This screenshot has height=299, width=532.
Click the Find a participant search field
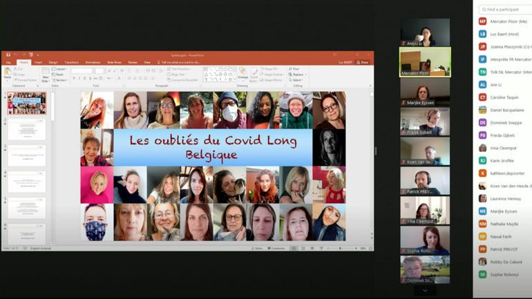point(506,9)
